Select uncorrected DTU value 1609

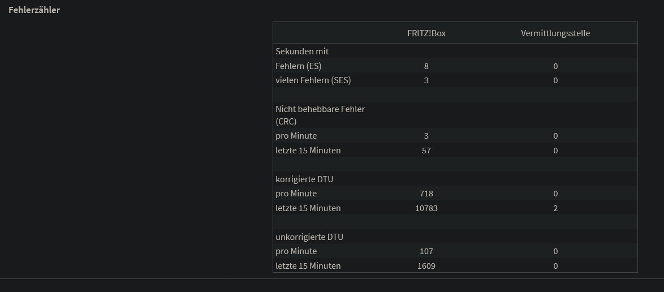pos(426,266)
